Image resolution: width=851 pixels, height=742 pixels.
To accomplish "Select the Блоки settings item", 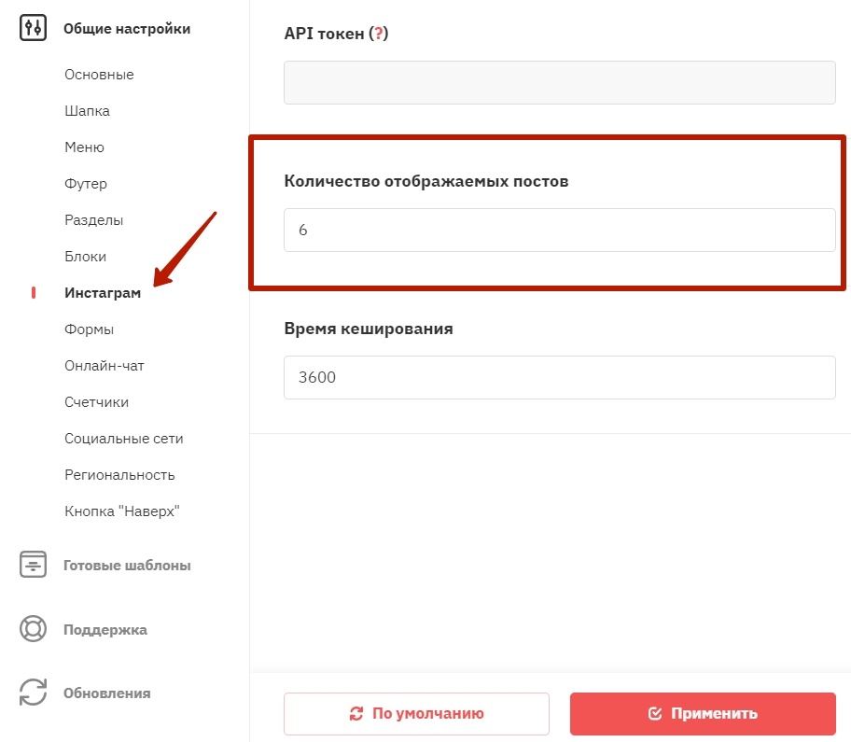I will pos(85,256).
